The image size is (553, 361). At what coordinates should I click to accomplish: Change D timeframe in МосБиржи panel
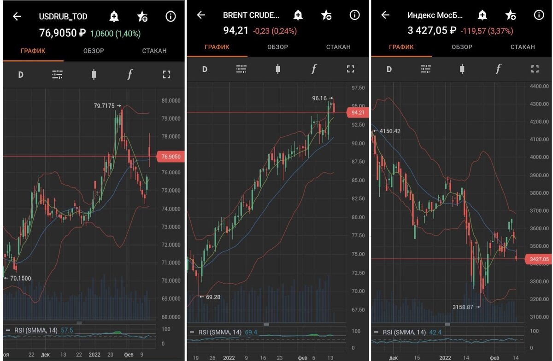coord(389,69)
